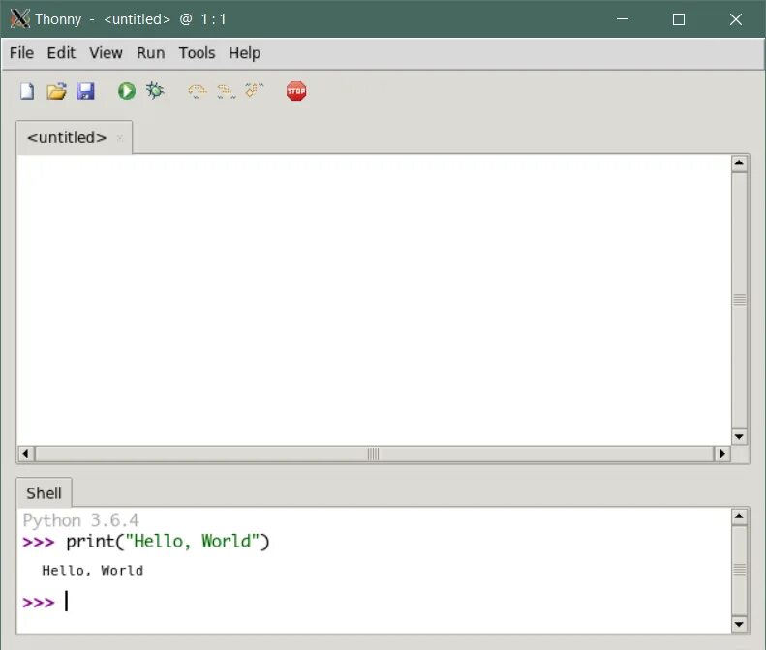Screen dimensions: 766x650
Task: Open the File menu
Action: pyautogui.click(x=21, y=52)
